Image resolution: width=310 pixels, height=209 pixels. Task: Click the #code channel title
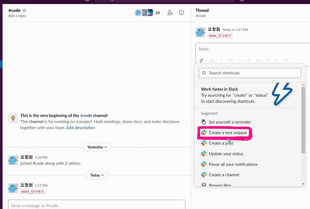[x=14, y=10]
